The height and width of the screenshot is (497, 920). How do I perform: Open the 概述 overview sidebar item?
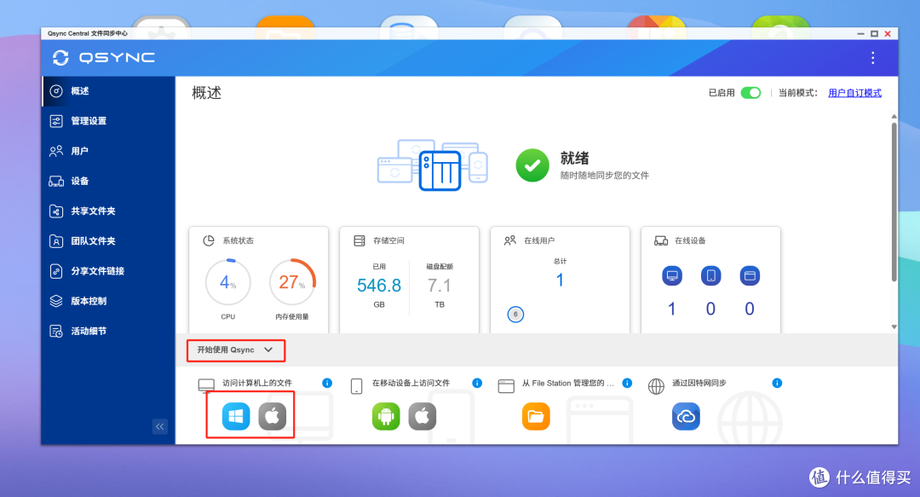(108, 91)
